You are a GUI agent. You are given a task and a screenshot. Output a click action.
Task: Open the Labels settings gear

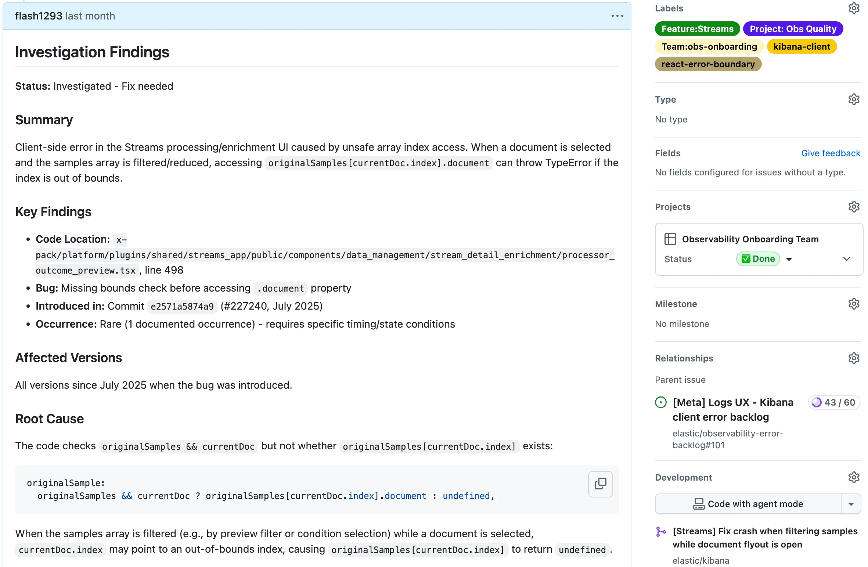coord(854,8)
